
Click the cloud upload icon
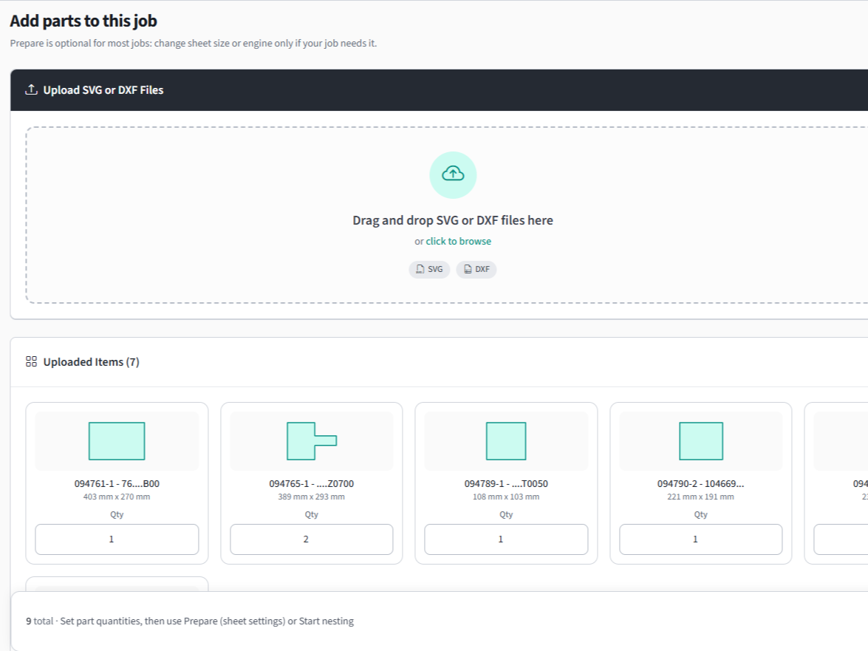tap(453, 174)
